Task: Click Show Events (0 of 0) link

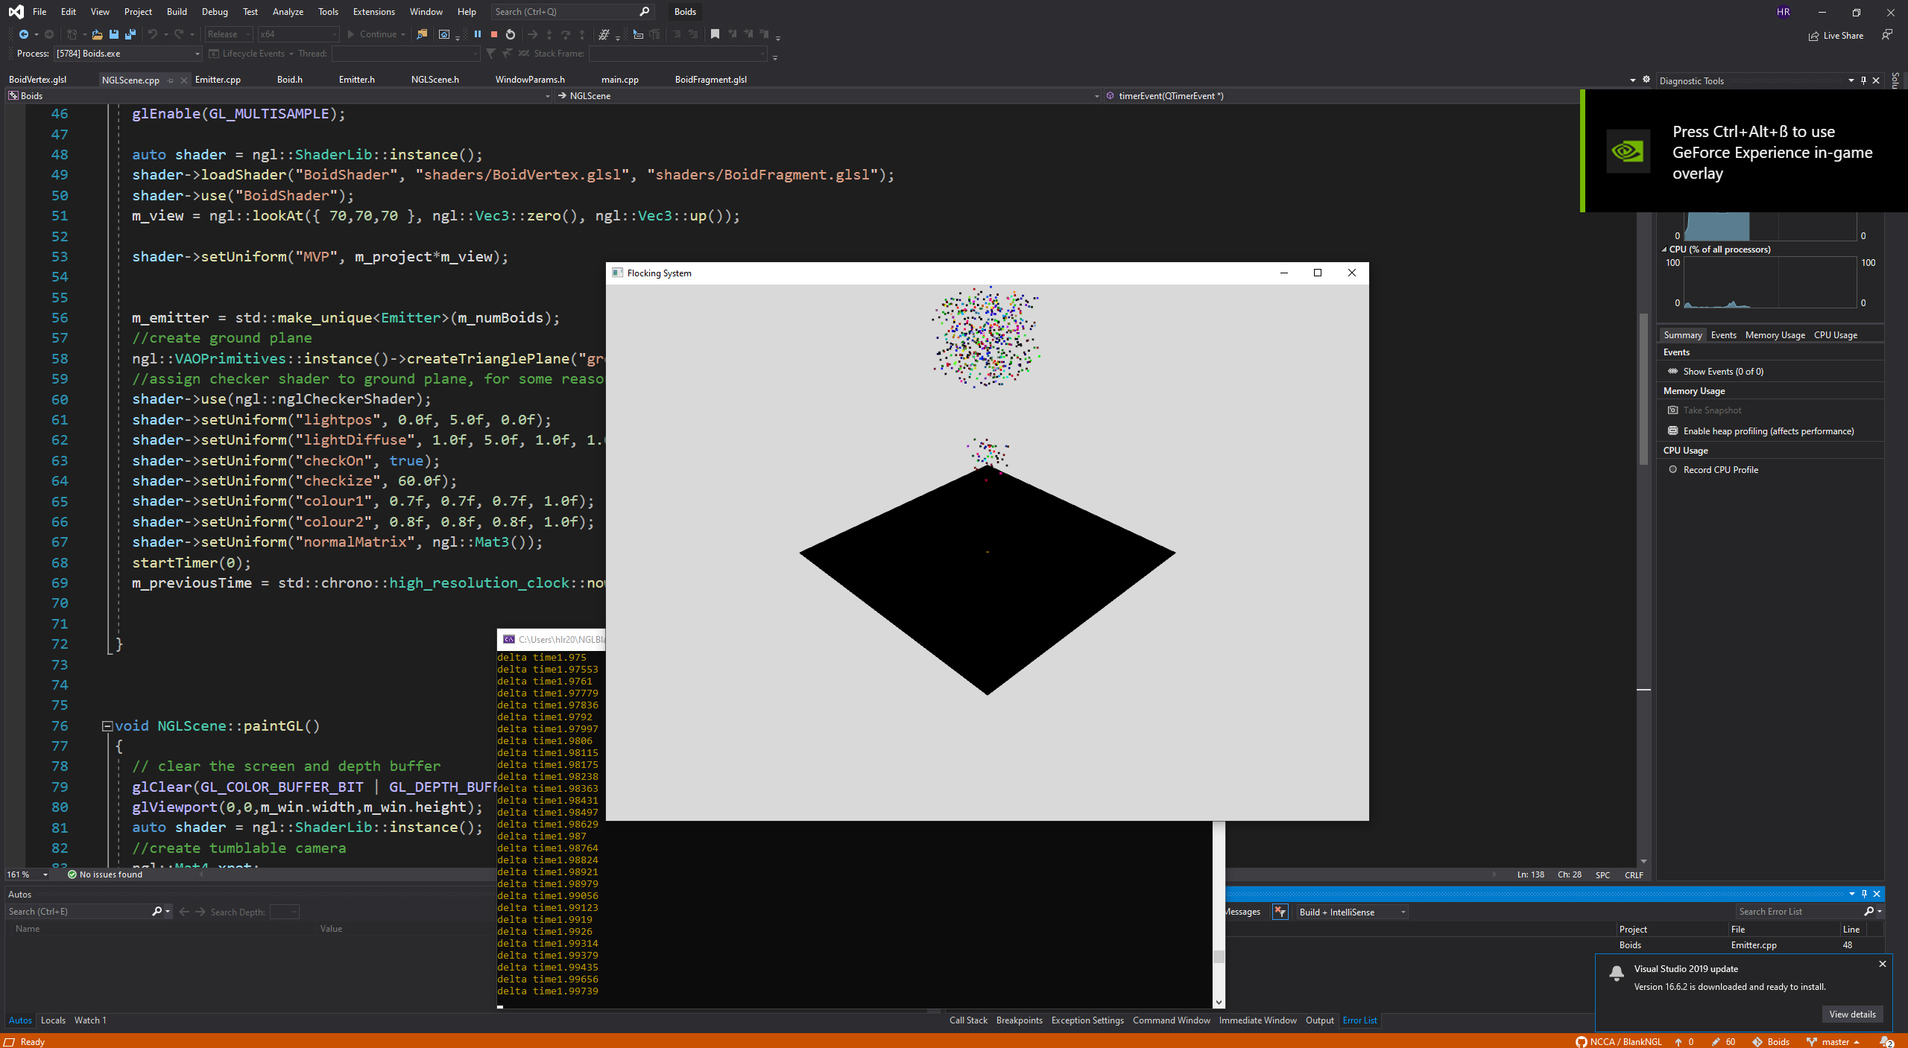Action: (x=1723, y=372)
